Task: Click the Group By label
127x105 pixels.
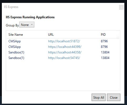Action: [x=12, y=25]
